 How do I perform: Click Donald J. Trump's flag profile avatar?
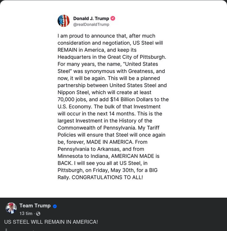coord(64,21)
